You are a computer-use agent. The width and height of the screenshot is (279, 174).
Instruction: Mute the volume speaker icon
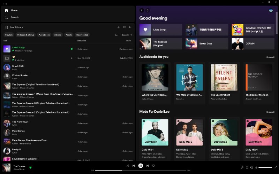tap(256, 167)
